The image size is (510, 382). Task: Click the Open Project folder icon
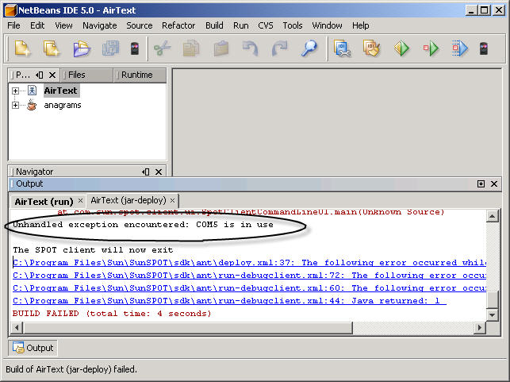[x=82, y=48]
